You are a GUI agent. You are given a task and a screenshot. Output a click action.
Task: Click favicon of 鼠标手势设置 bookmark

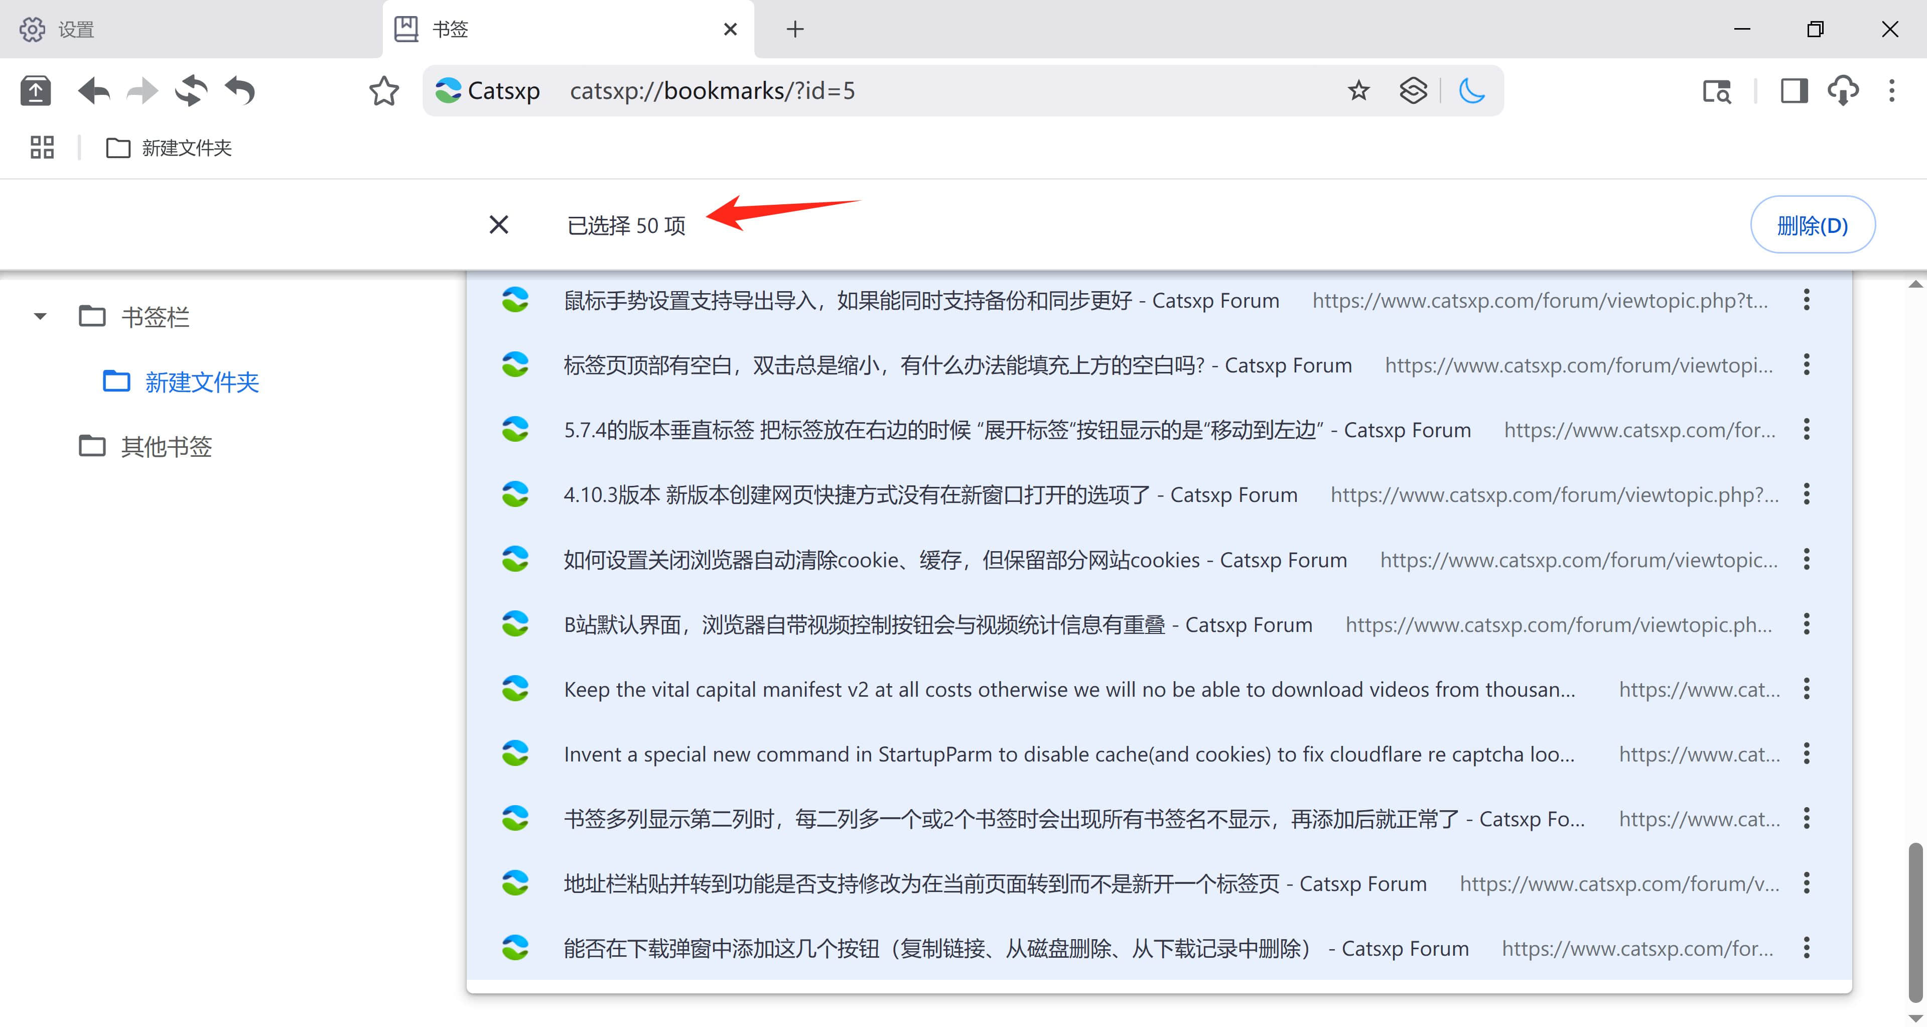point(515,300)
